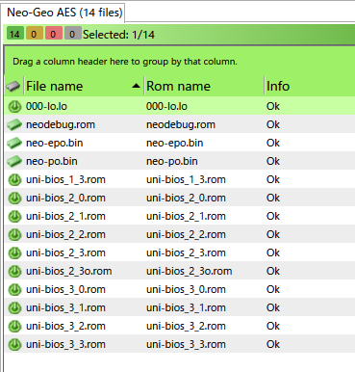The height and width of the screenshot is (372, 355).
Task: Click the power icon beside uni-bios_2_3o.rom
Action: 14,271
